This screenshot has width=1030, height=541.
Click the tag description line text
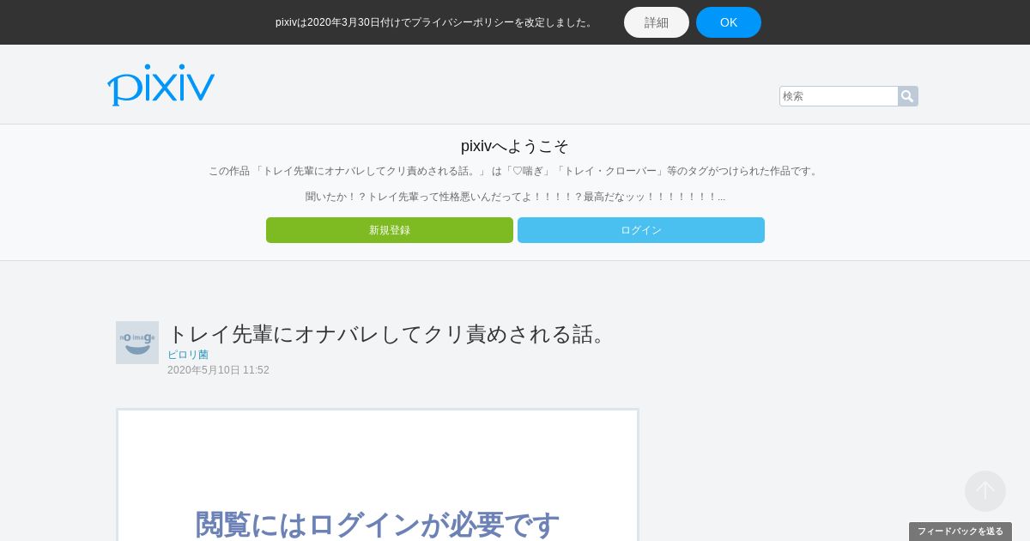(515, 171)
